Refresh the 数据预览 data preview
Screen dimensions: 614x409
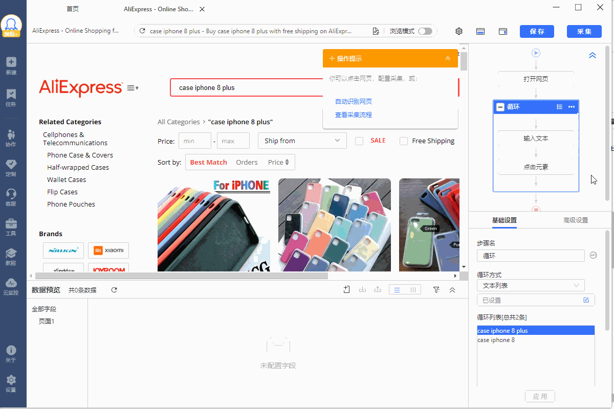coord(114,290)
